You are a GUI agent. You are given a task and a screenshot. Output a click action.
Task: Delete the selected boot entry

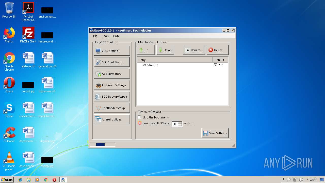218,50
